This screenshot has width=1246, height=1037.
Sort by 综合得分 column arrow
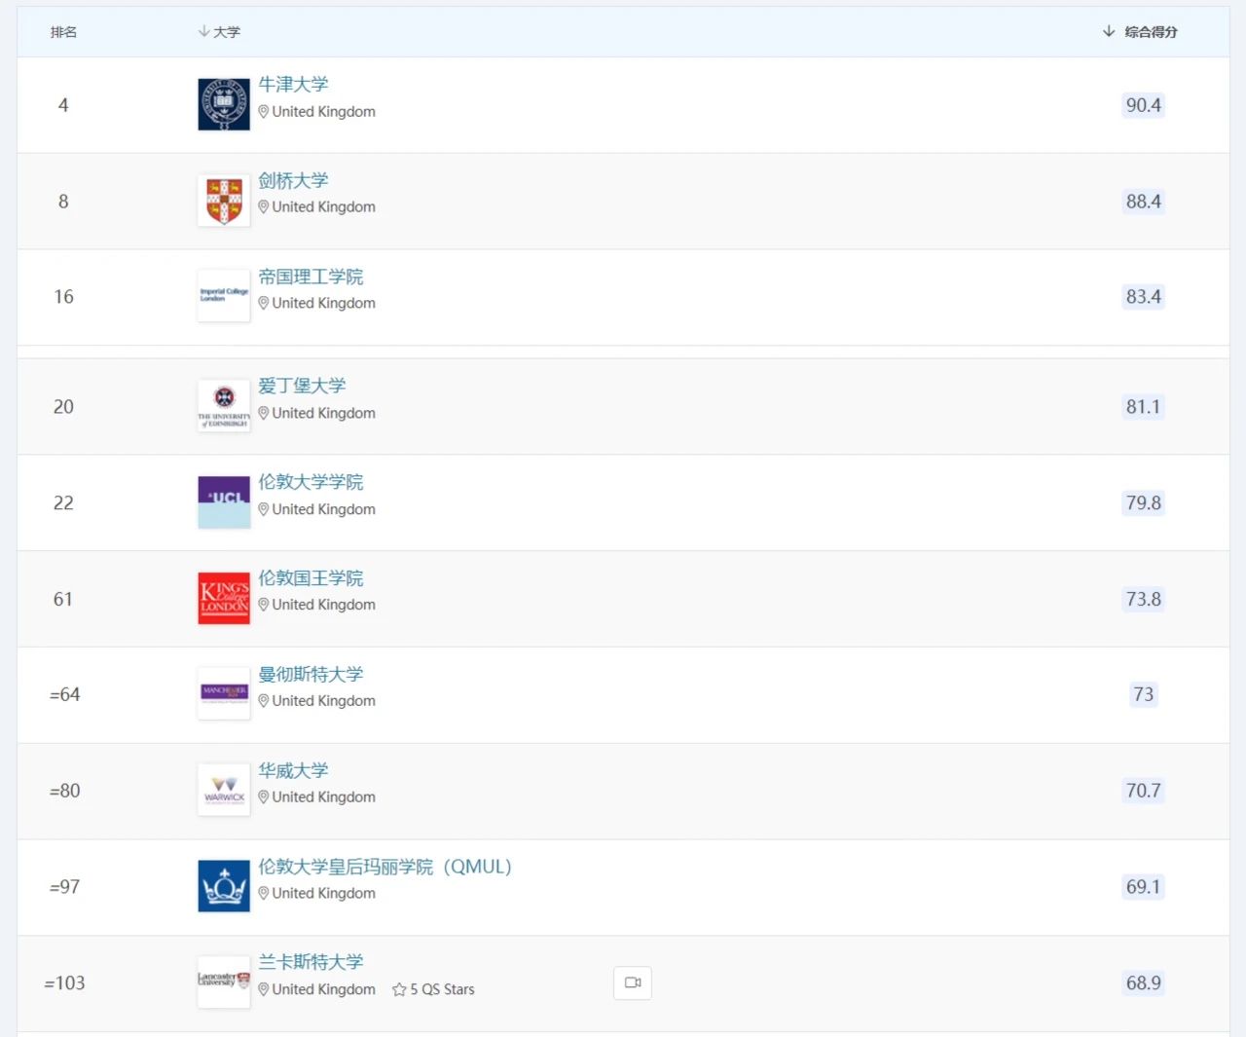click(1109, 31)
